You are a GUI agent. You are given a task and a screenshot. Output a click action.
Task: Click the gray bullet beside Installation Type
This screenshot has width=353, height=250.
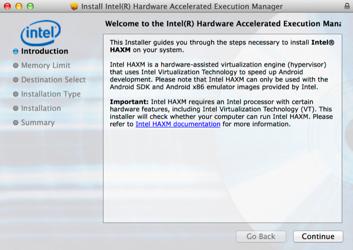(15, 94)
